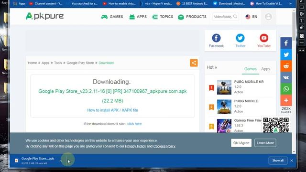
Task: Open APKPure YouTube channel icon
Action: point(264,38)
